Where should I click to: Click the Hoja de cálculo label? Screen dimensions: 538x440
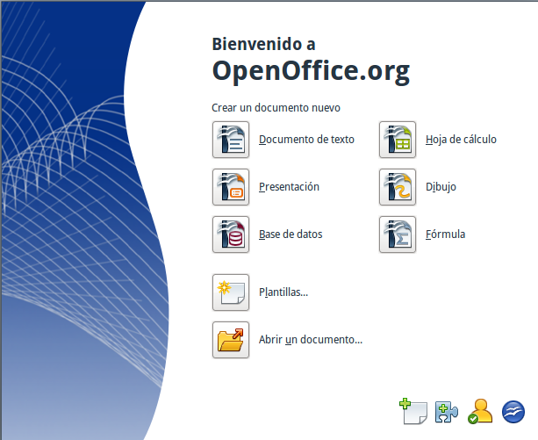pyautogui.click(x=461, y=140)
